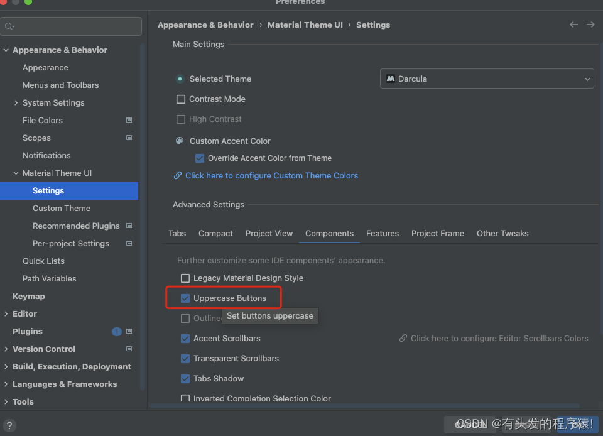Viewport: 603px width, 436px height.
Task: Click the link icon beside Editor Scrollbars Colors
Action: [403, 339]
